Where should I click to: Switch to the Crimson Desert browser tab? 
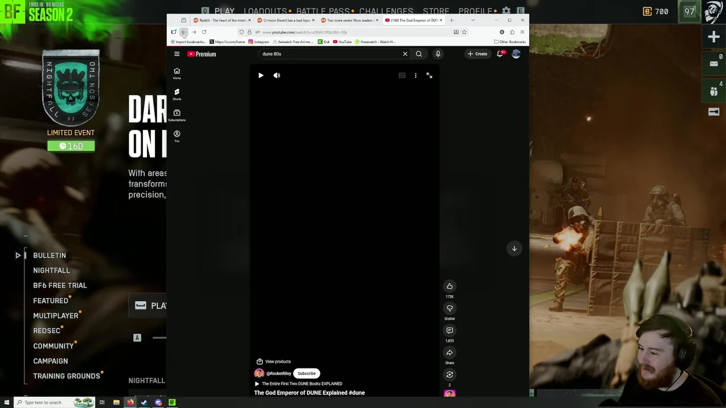click(x=285, y=20)
